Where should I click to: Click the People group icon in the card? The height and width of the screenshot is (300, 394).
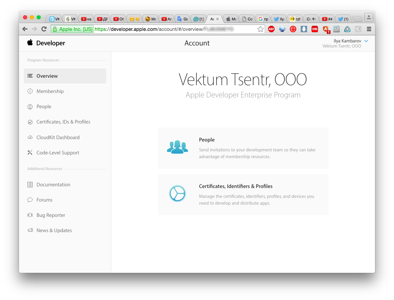tap(177, 147)
